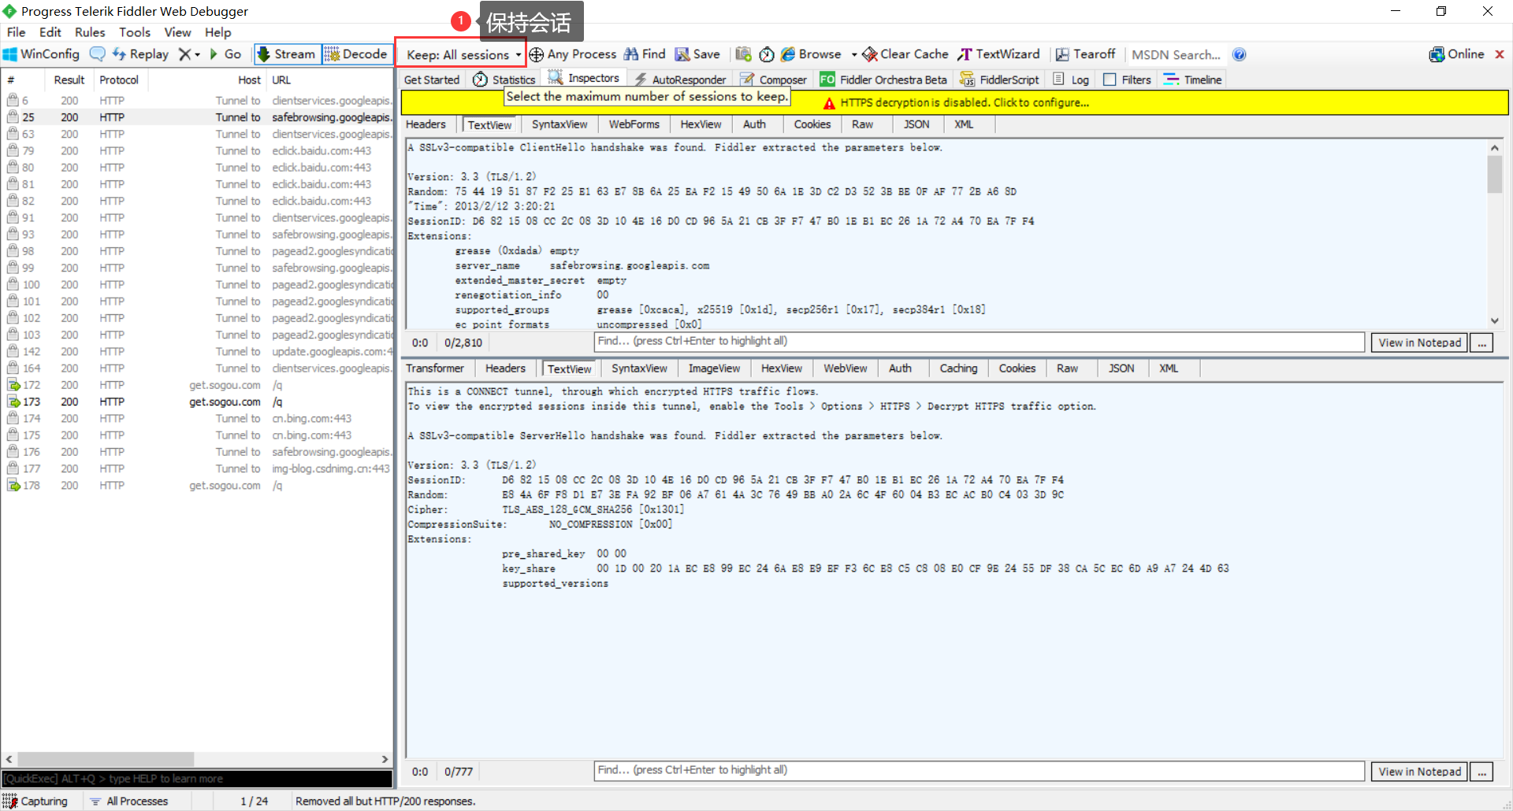Select response Caching tab
The width and height of the screenshot is (1513, 811).
pyautogui.click(x=958, y=368)
